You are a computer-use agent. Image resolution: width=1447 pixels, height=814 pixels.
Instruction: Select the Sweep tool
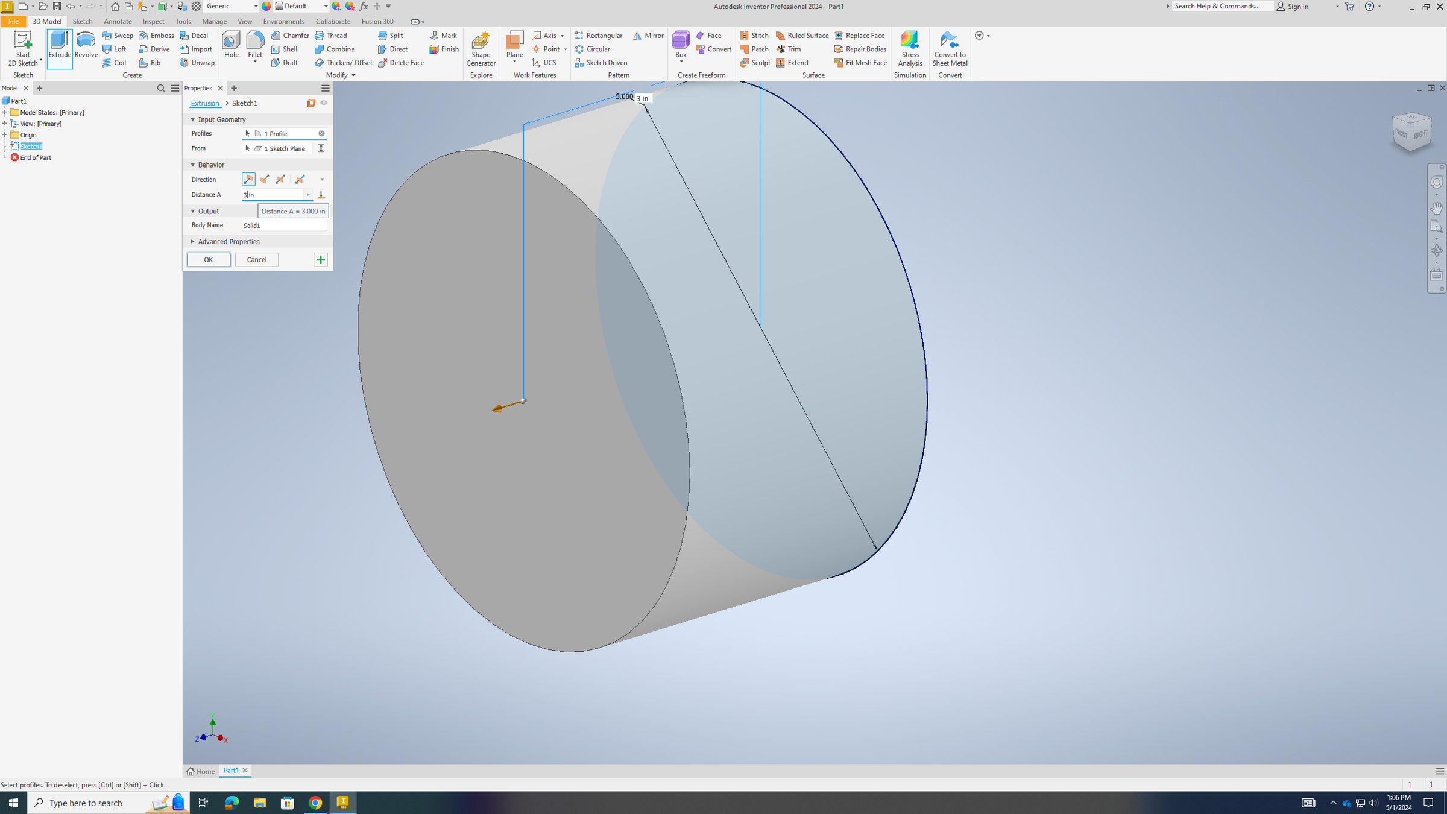[x=118, y=36]
